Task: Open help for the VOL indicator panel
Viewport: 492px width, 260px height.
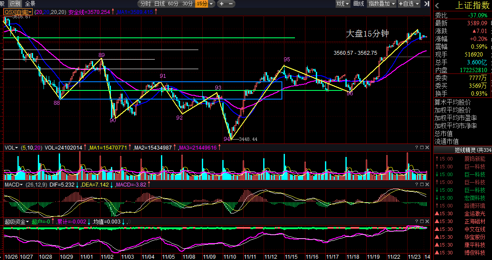Action: [417, 147]
